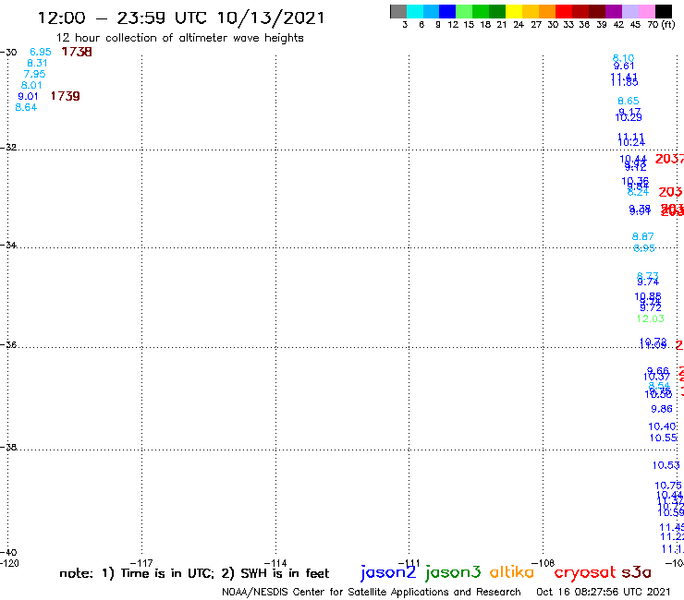Click the lavender 45 ft legend swatch

click(x=629, y=11)
